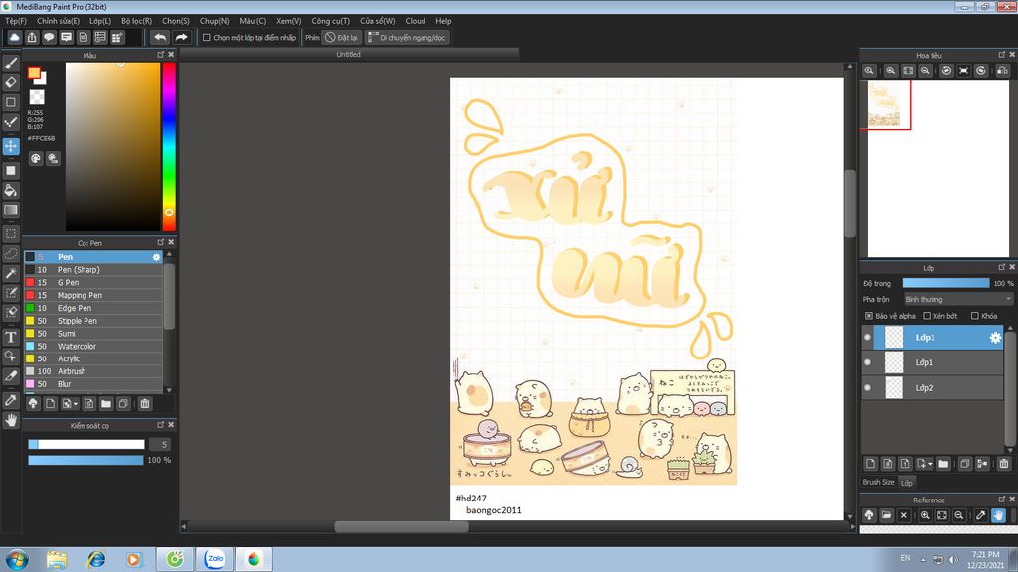This screenshot has width=1018, height=572.
Task: Pop out the Reference panel
Action: point(1001,500)
